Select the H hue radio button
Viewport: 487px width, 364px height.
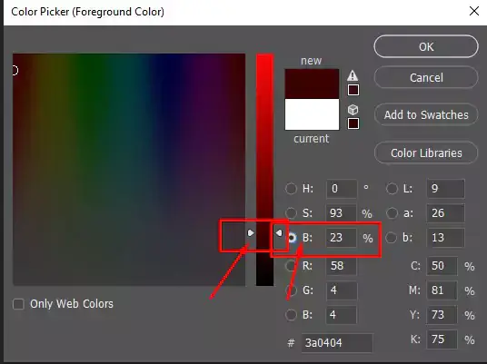(291, 189)
